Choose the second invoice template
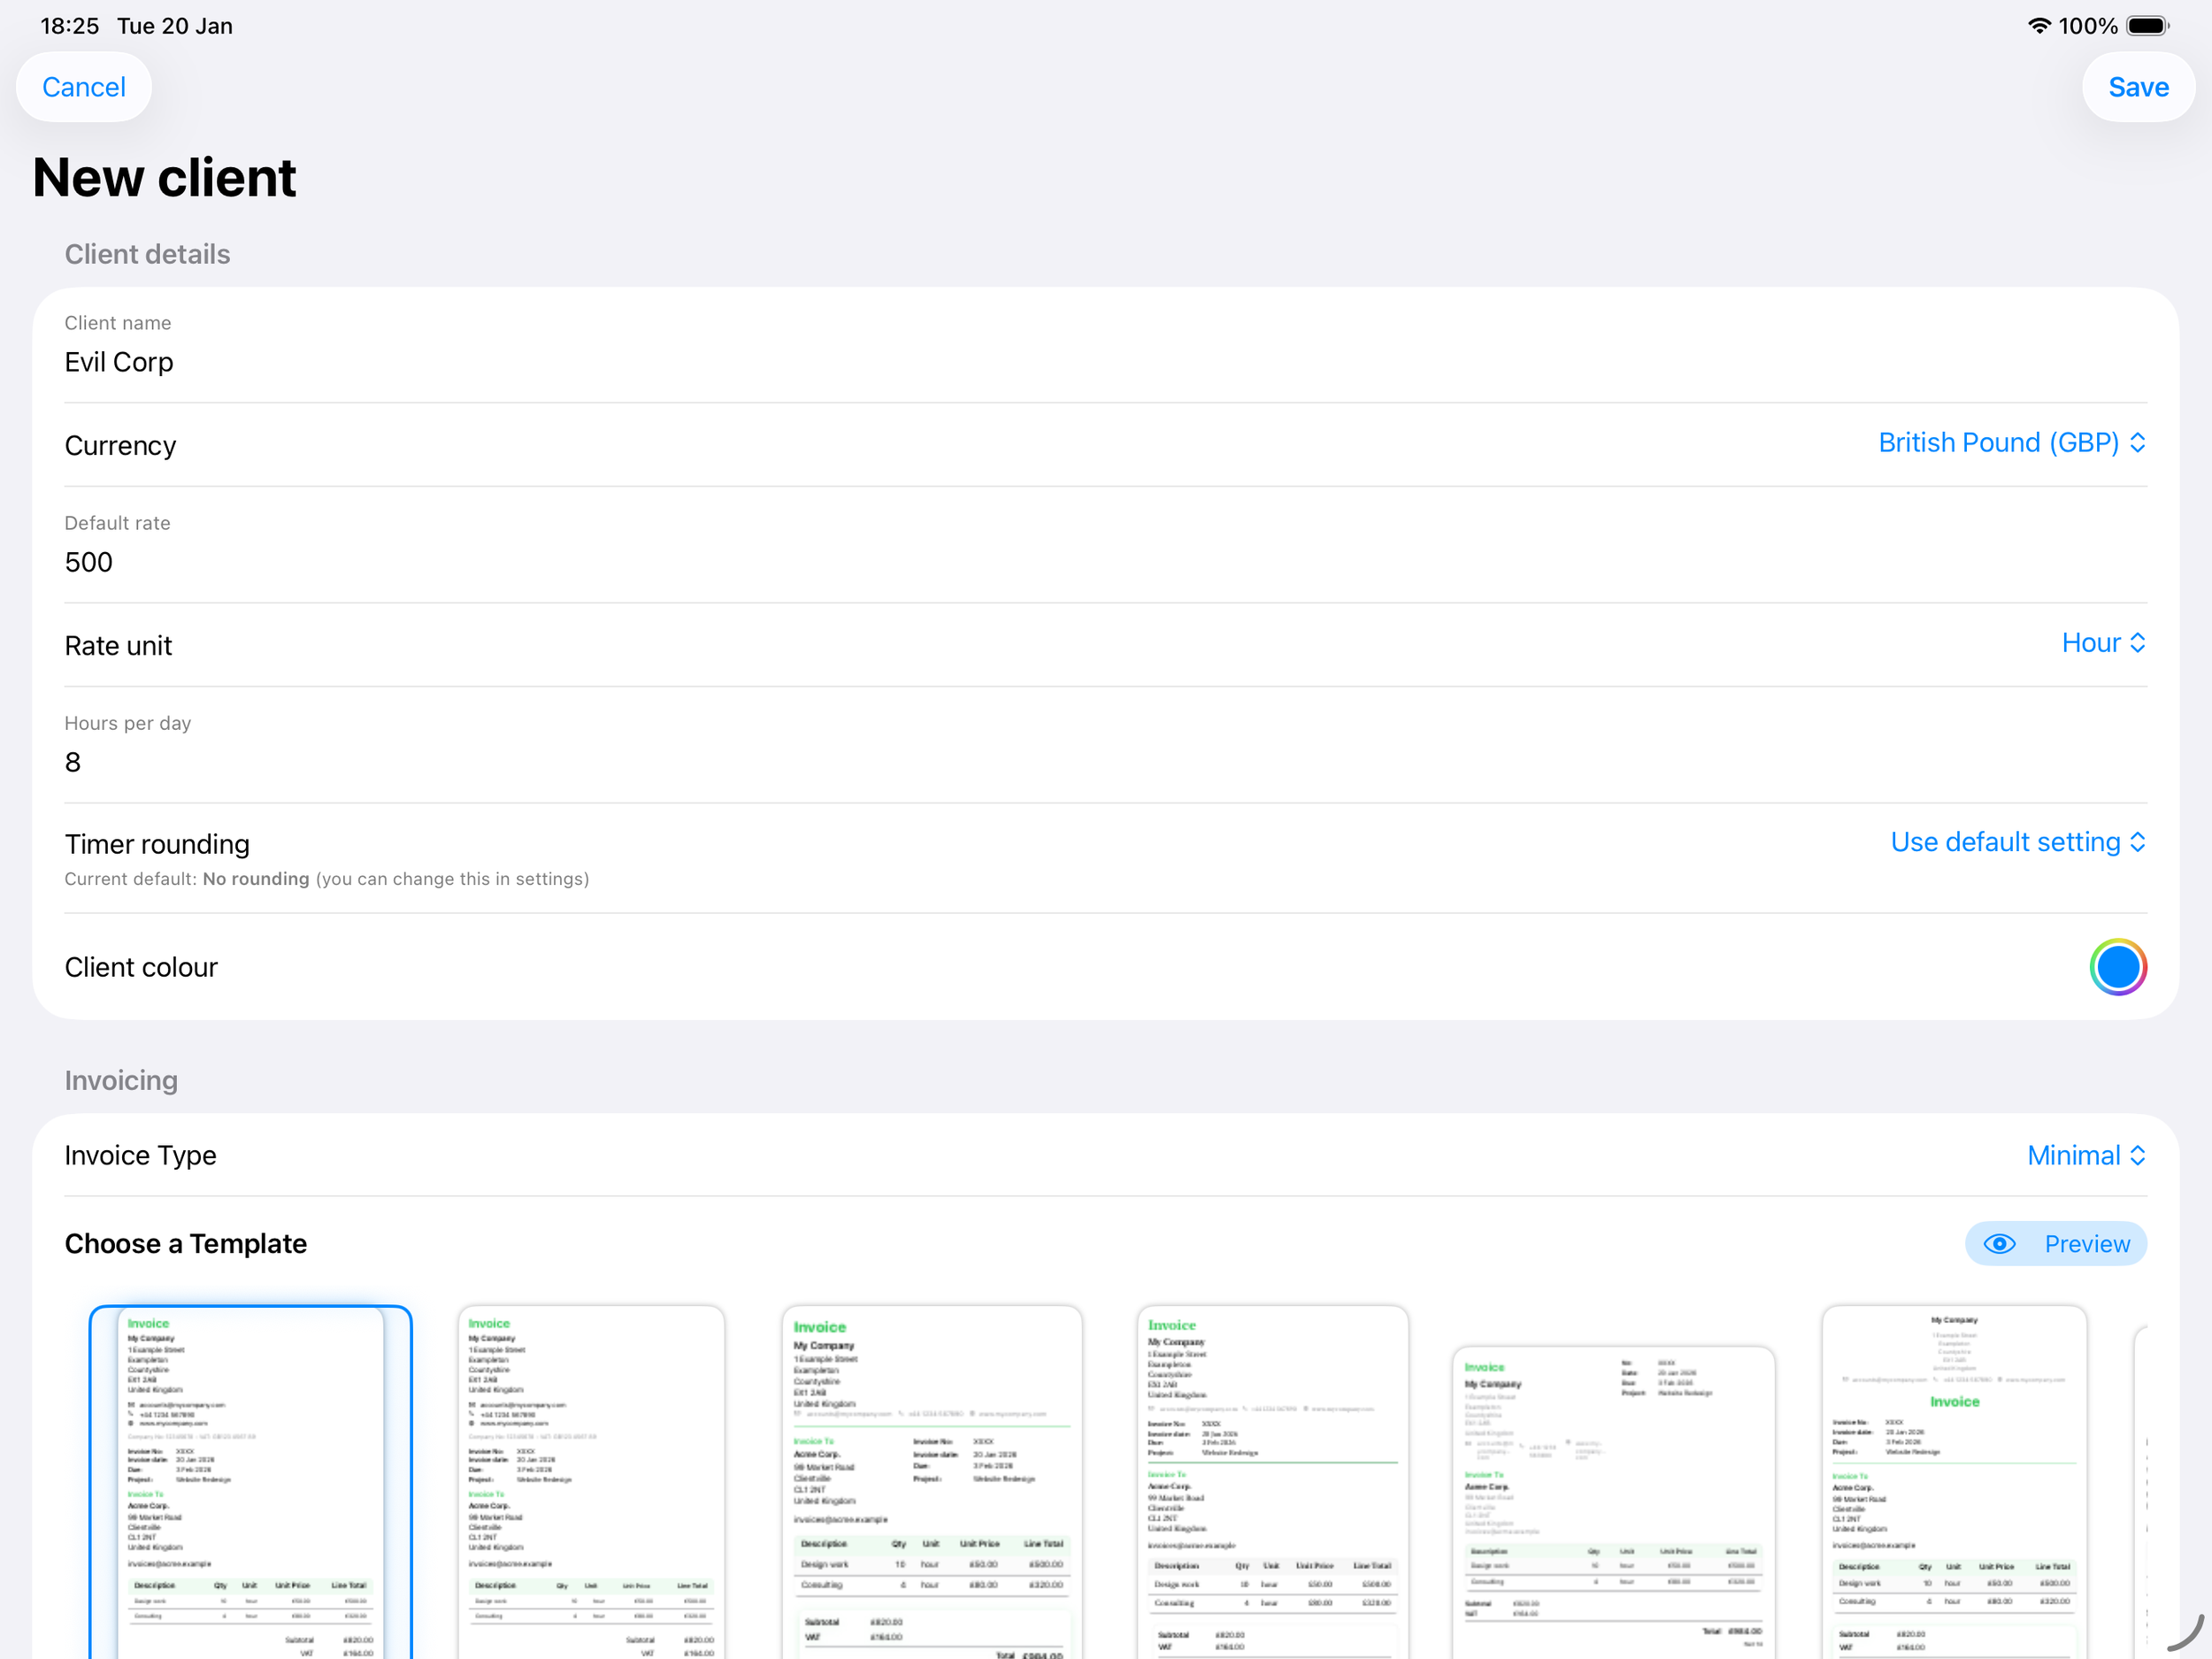 click(590, 1480)
